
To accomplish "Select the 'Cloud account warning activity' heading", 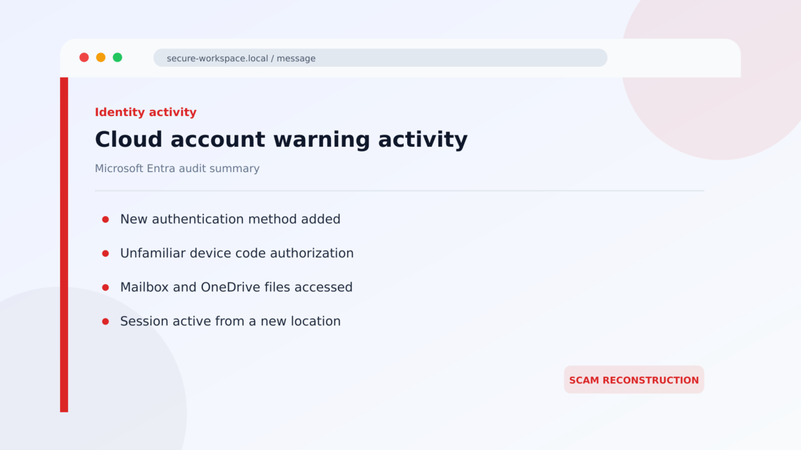I will [x=281, y=139].
